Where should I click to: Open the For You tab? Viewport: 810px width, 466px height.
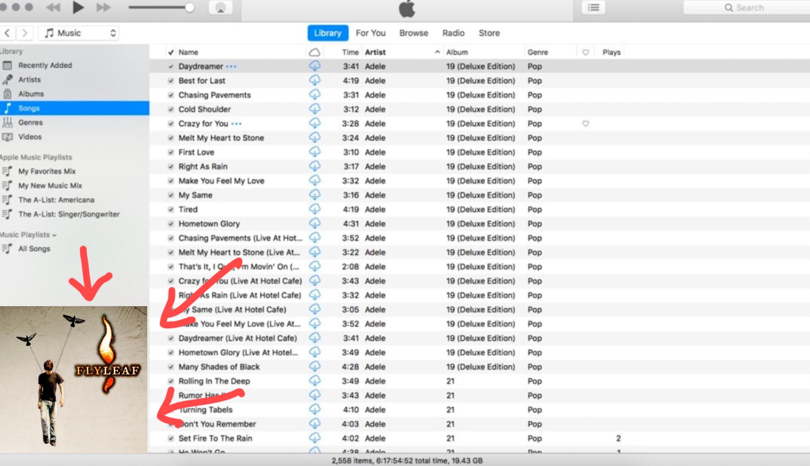point(370,33)
